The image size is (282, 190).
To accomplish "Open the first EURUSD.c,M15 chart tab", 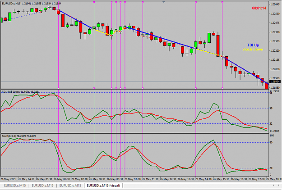I will click(x=15, y=185).
